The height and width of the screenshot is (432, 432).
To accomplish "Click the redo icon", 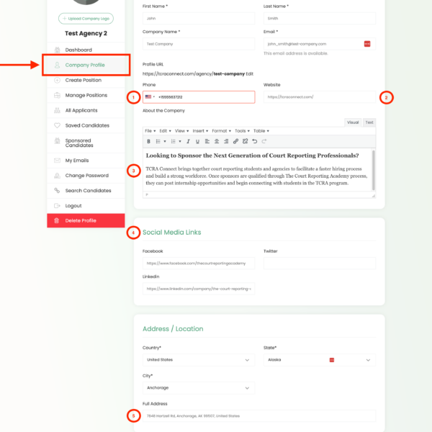I will (264, 141).
